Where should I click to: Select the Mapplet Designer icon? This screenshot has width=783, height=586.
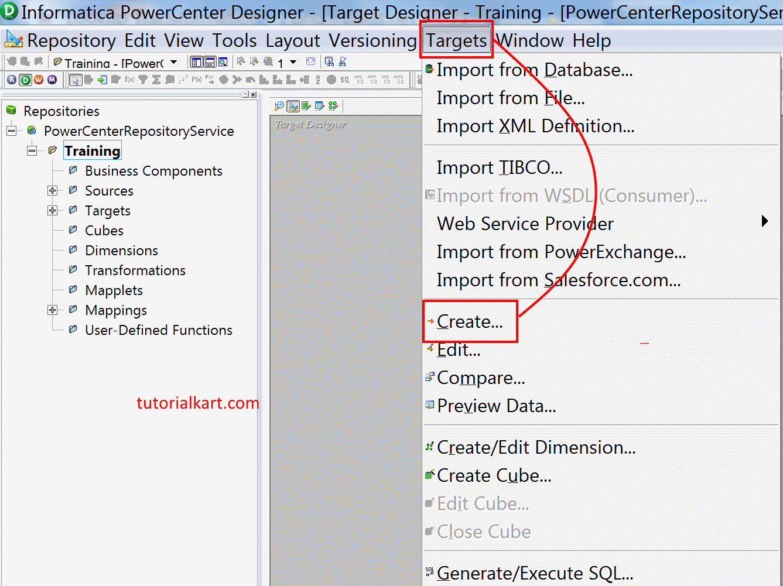coord(320,106)
